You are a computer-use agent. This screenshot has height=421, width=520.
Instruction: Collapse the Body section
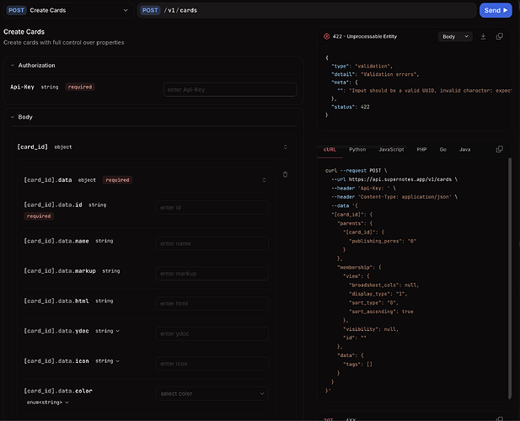point(13,117)
